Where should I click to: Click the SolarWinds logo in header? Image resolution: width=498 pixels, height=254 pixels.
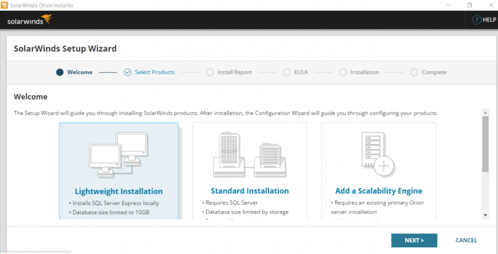coord(29,20)
